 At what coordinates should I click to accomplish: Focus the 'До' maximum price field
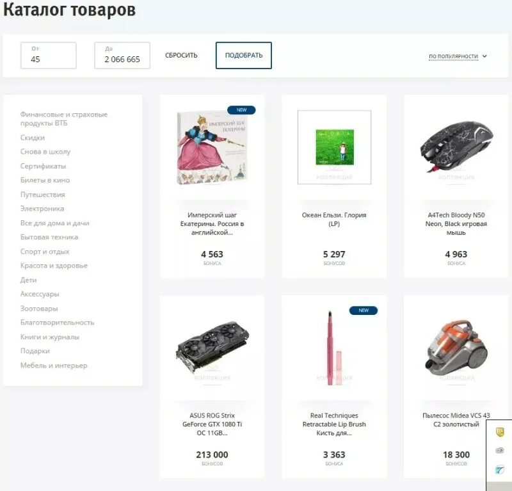[122, 55]
